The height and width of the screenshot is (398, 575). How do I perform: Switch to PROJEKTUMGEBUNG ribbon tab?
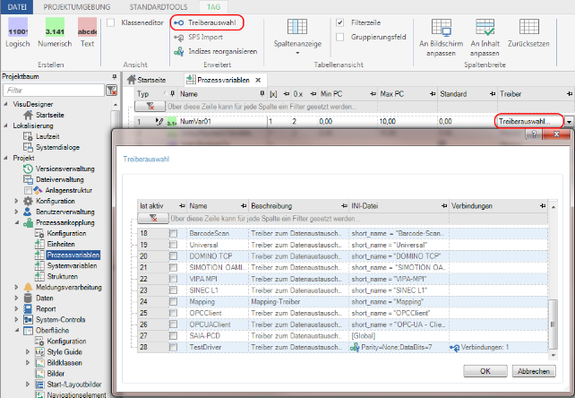[x=77, y=7]
